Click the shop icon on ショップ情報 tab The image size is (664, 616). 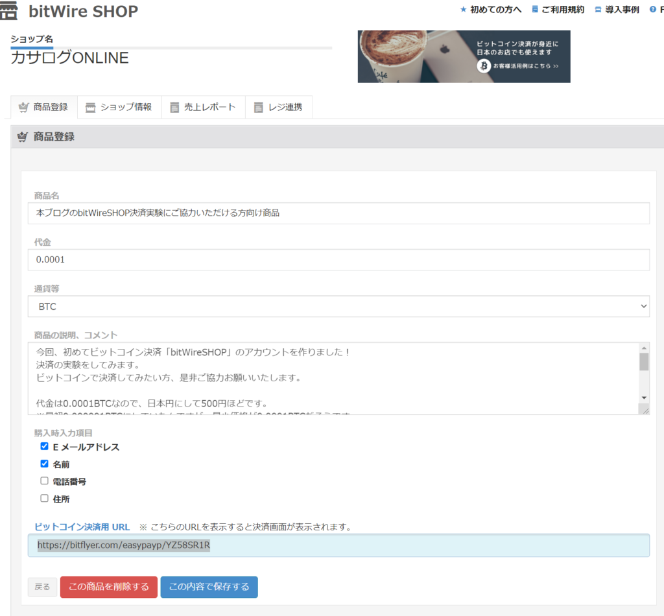90,107
